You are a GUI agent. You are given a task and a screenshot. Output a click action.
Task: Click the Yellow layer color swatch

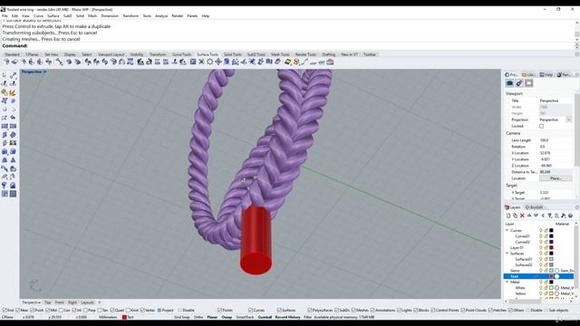[551, 293]
